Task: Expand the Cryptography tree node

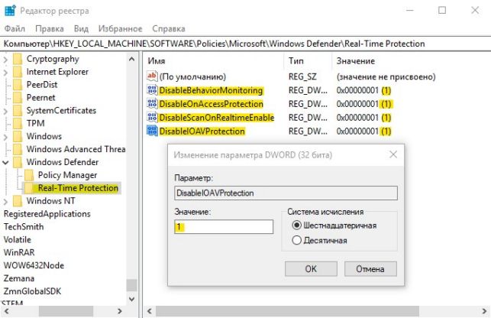Action: 5,59
